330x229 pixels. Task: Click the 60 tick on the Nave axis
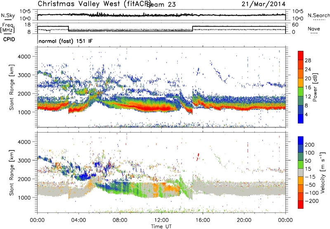[295, 25]
